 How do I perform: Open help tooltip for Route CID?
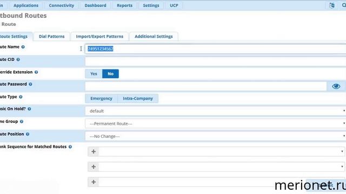[18, 59]
